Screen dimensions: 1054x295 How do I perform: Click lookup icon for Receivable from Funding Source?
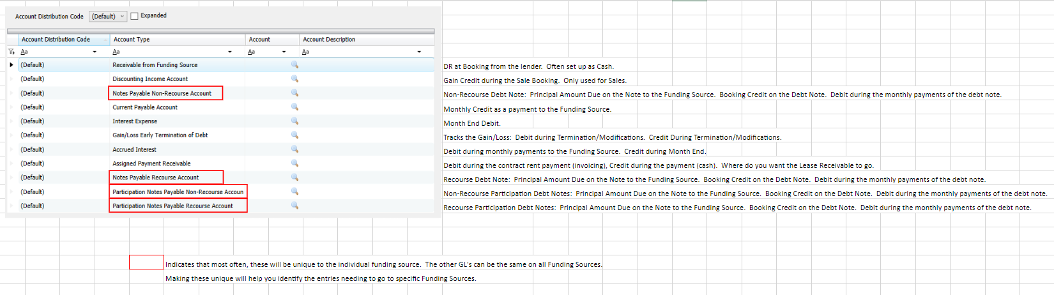pyautogui.click(x=294, y=64)
